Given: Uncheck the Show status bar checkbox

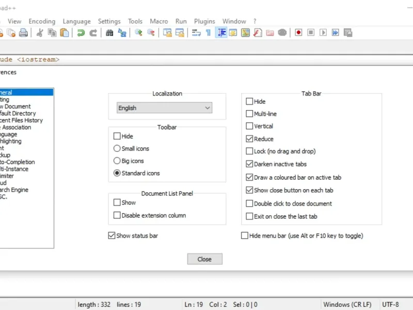Looking at the screenshot, I should click(x=112, y=236).
